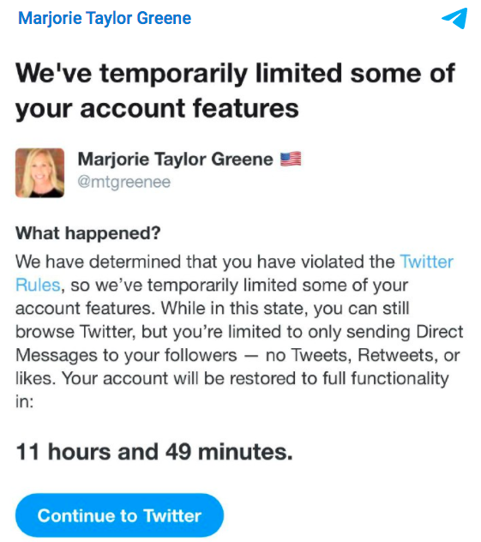Click the headline line "your account features"
Image resolution: width=481 pixels, height=542 pixels.
(157, 109)
